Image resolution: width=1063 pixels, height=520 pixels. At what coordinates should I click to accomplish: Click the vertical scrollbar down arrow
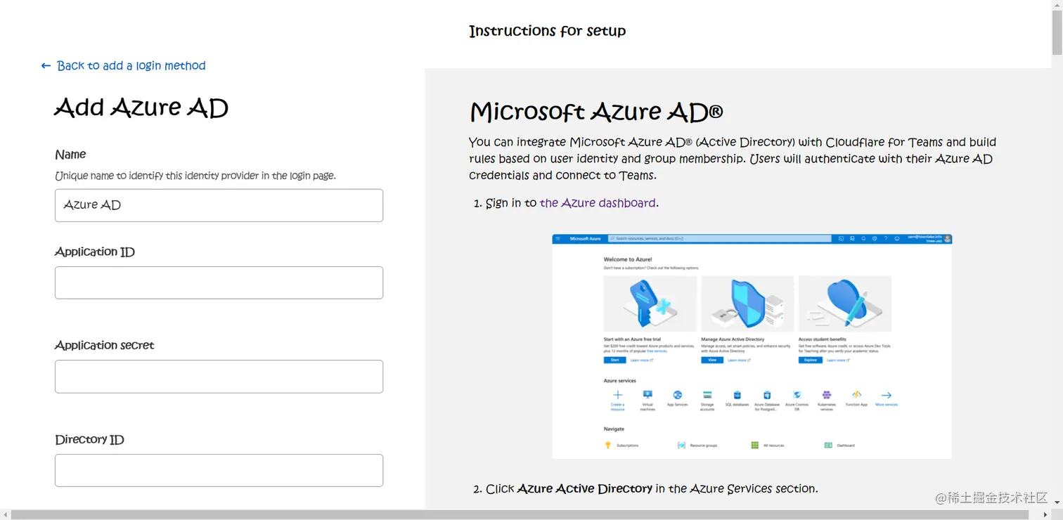pos(1057,502)
